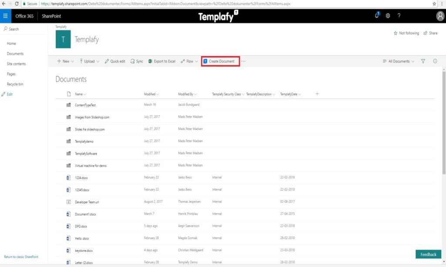Click Return to classic SharePoint link
The image size is (446, 267).
[21, 257]
